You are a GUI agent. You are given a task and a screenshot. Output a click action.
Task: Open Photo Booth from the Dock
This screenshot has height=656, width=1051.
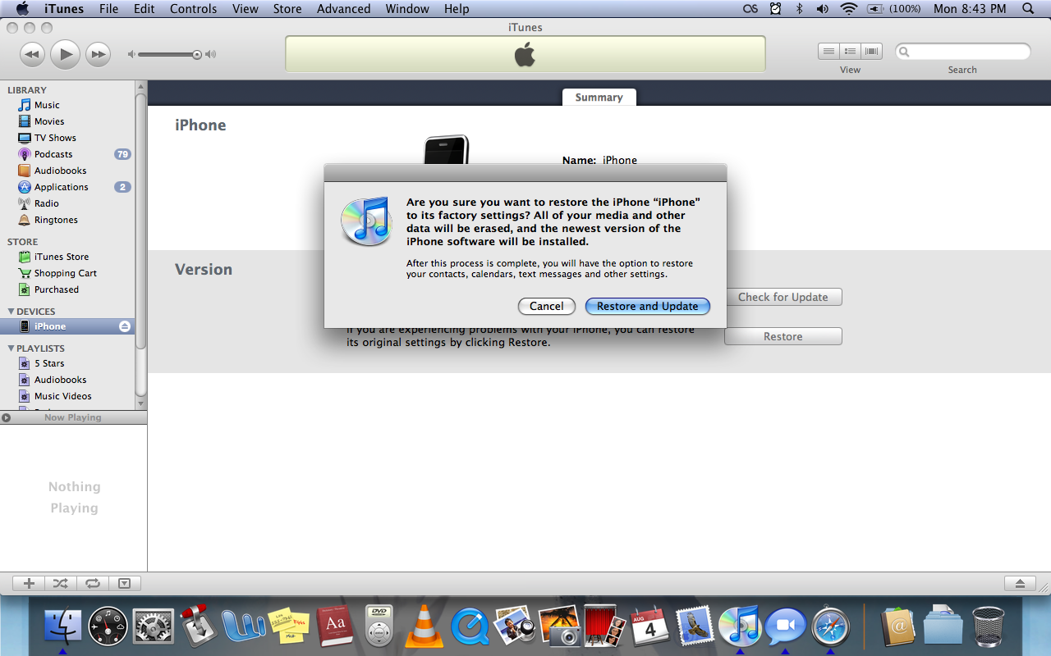(x=605, y=626)
